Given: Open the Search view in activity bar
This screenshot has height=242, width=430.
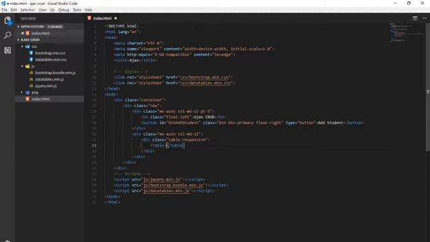Looking at the screenshot, I should click(x=7, y=35).
